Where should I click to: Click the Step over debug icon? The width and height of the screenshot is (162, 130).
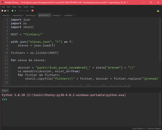click(20, 11)
